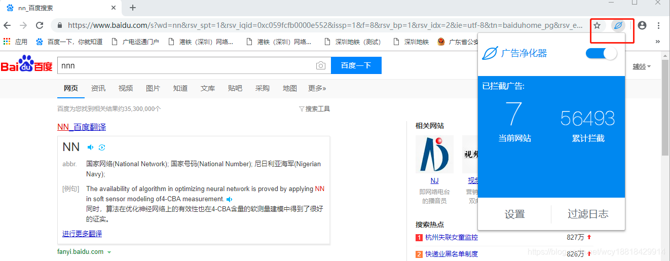Open 设置 in the ad blocker popup
This screenshot has height=261, width=670.
[x=514, y=214]
